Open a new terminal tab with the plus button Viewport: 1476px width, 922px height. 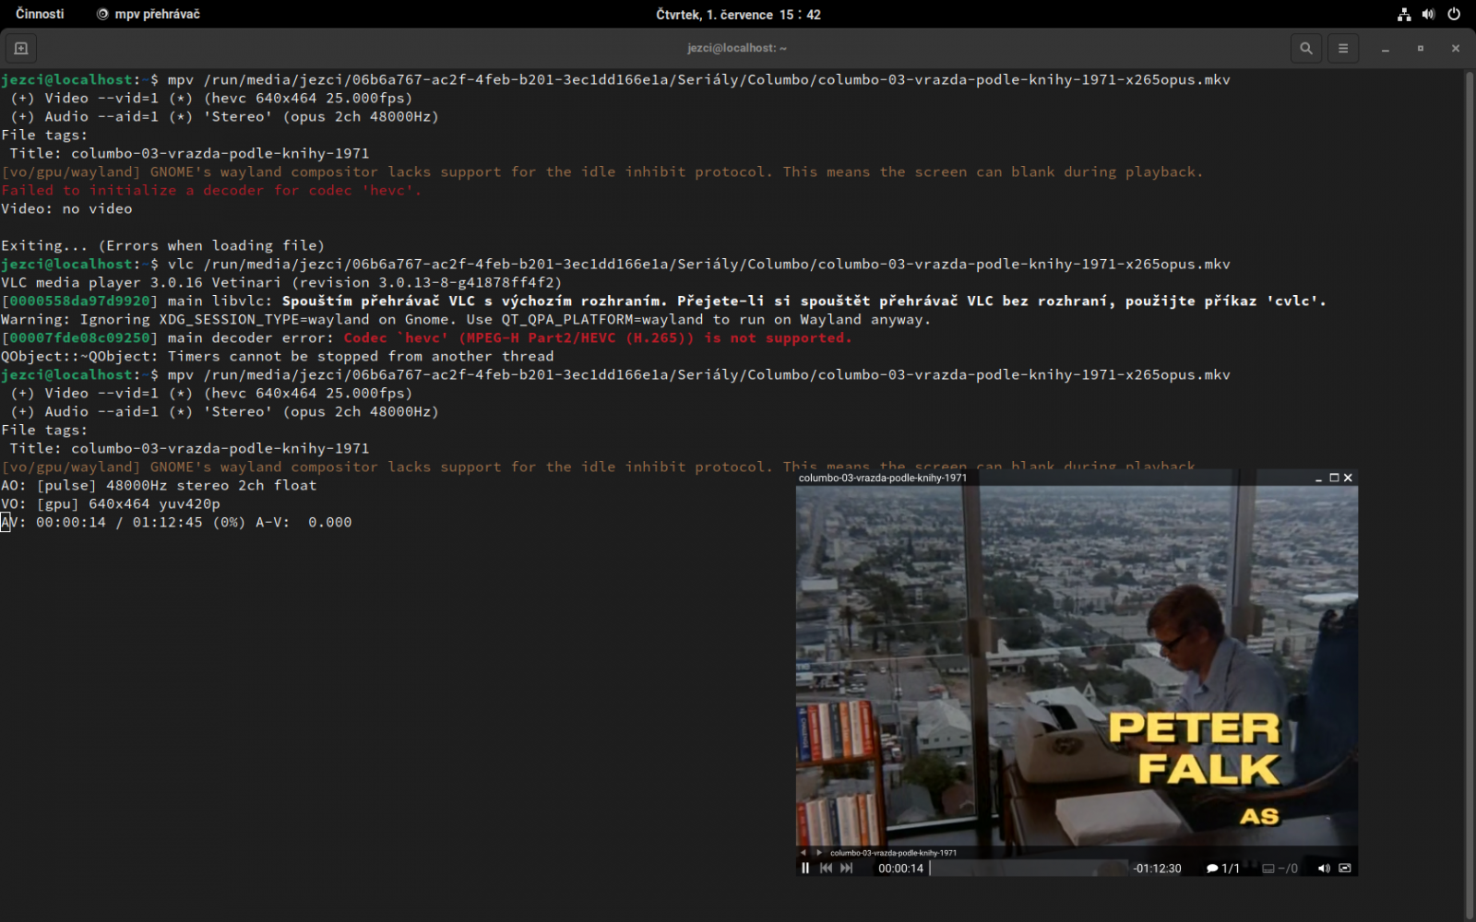[19, 48]
